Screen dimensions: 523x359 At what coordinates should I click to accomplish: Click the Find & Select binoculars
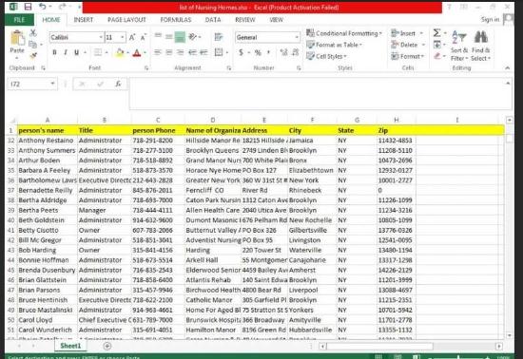point(480,46)
